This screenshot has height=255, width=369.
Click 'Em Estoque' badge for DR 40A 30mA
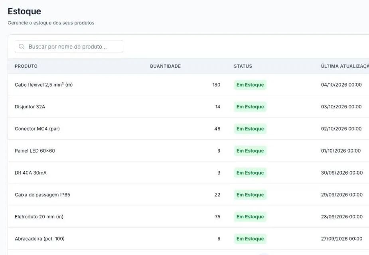pyautogui.click(x=250, y=173)
